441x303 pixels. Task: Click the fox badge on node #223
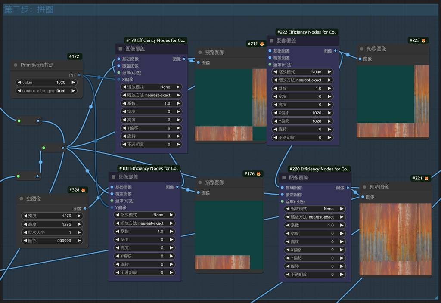point(423,40)
